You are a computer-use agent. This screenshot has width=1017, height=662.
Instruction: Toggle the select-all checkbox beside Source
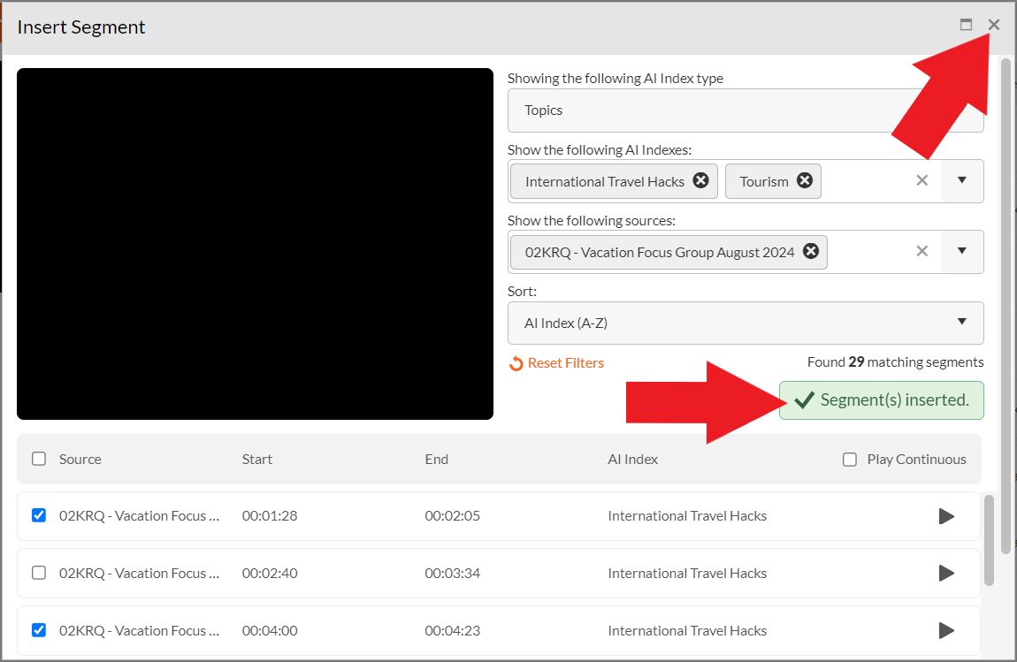pyautogui.click(x=39, y=459)
